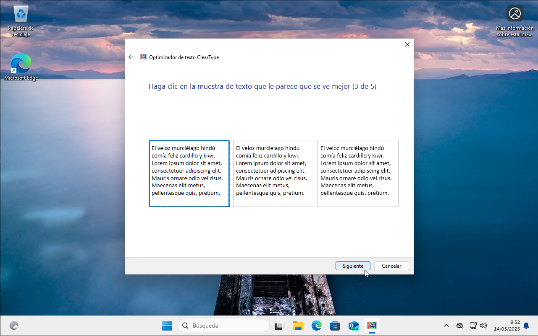This screenshot has height=336, width=538.
Task: Select the middle text sample box
Action: coord(273,173)
